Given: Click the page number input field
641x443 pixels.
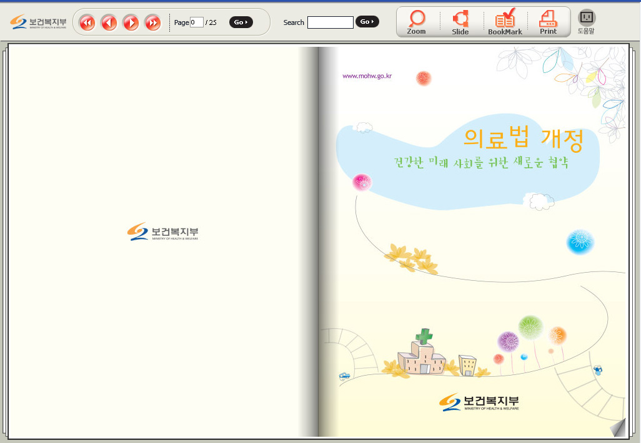Looking at the screenshot, I should tap(196, 22).
